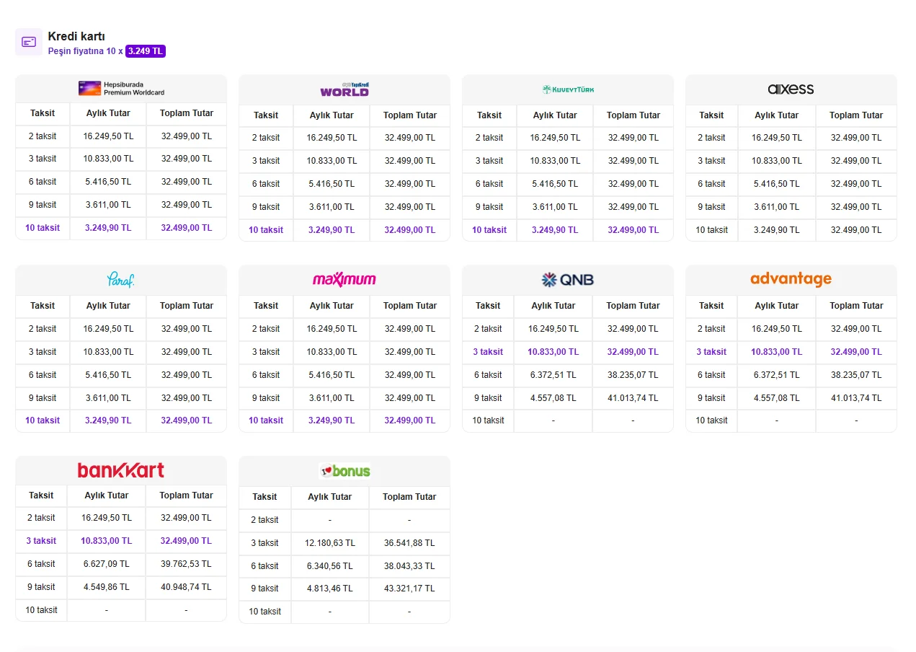Click the QNB bank logo
The image size is (916, 652).
pos(568,279)
